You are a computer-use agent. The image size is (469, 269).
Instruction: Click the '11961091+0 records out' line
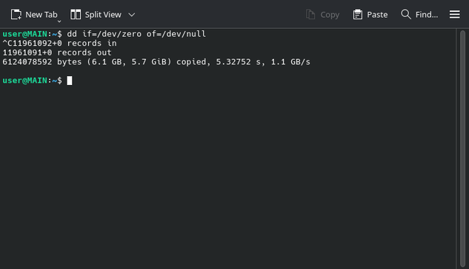[57, 52]
